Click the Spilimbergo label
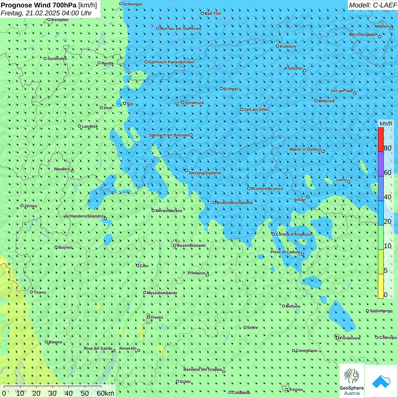Viewport: 398px width, 398px height. [x=381, y=311]
